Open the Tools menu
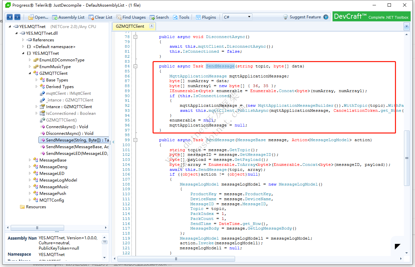Image resolution: width=415 pixels, height=267 pixels. [181, 17]
